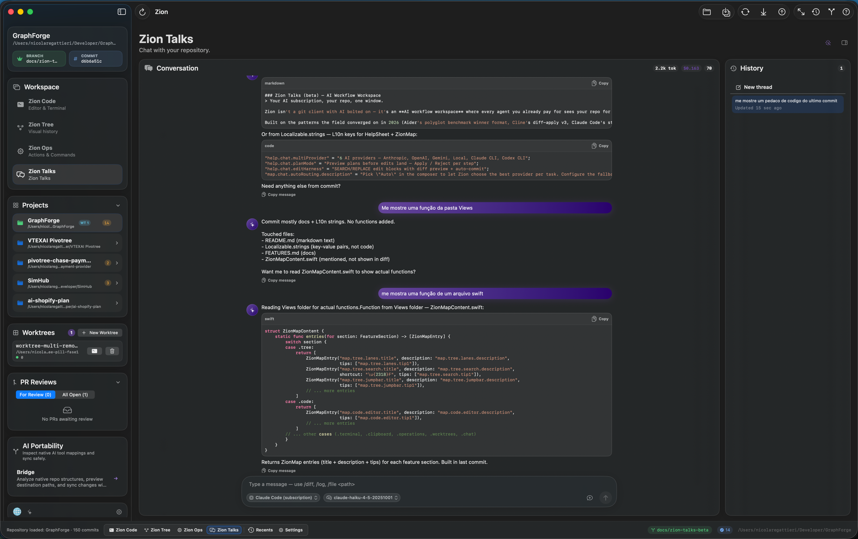Click the 2.2k tok usage badge
The height and width of the screenshot is (539, 858).
[x=665, y=68]
